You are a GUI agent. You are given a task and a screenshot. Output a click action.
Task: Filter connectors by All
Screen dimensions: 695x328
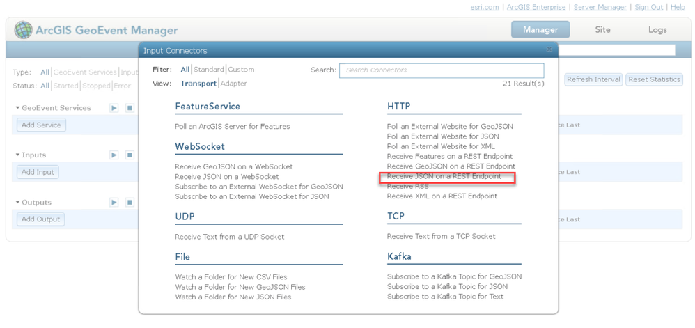click(x=185, y=70)
